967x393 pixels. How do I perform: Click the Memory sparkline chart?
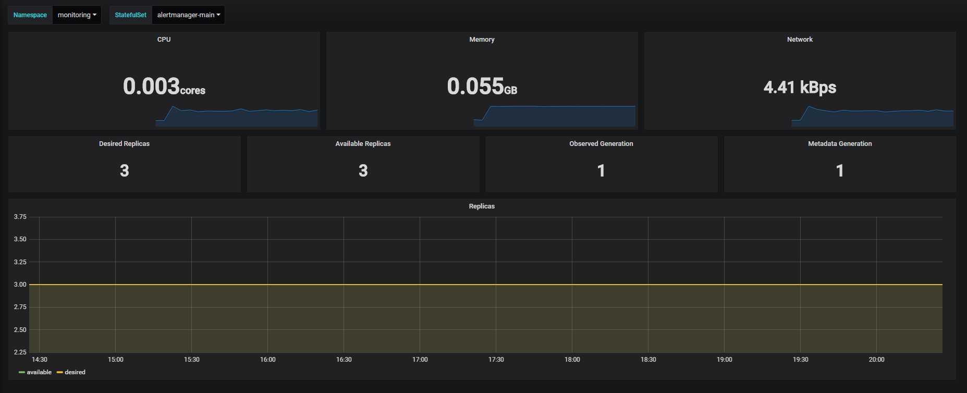555,116
